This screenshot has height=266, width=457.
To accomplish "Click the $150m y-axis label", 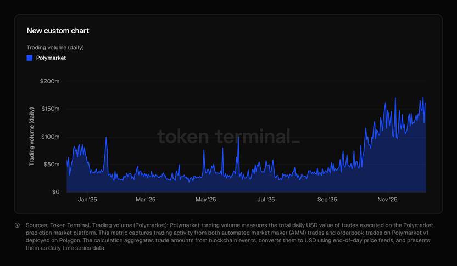I will 50,109.
